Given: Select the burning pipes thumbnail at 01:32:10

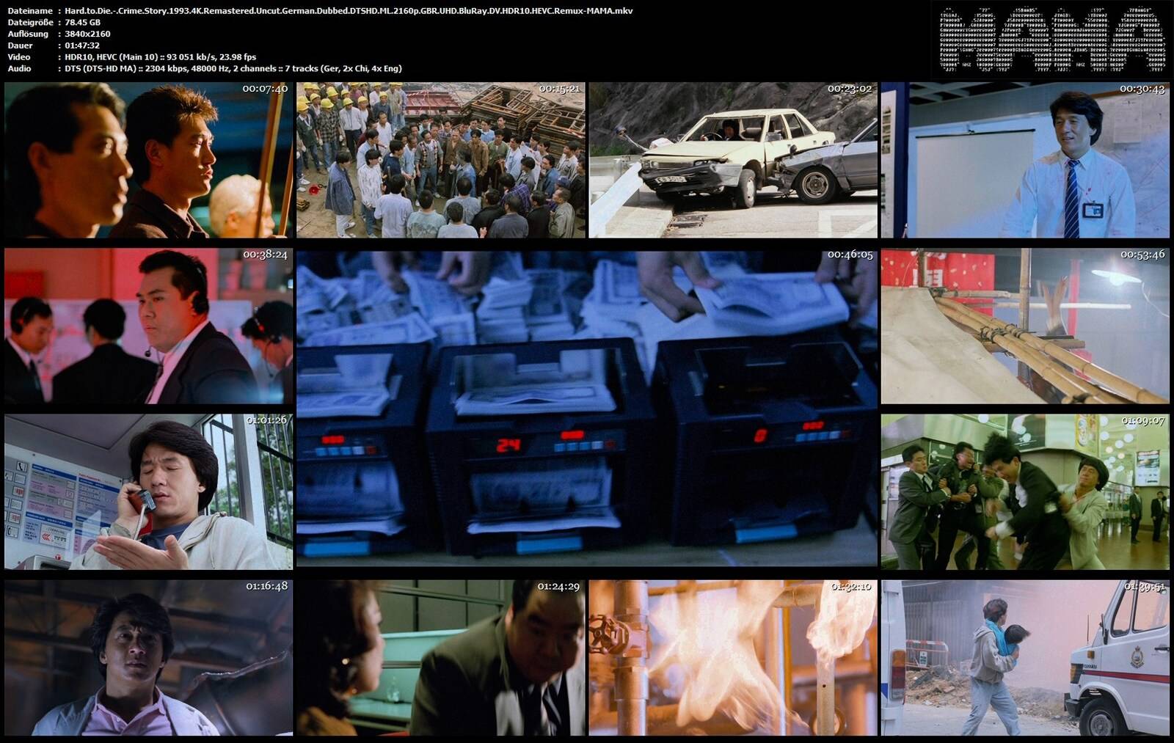Looking at the screenshot, I should 733,658.
